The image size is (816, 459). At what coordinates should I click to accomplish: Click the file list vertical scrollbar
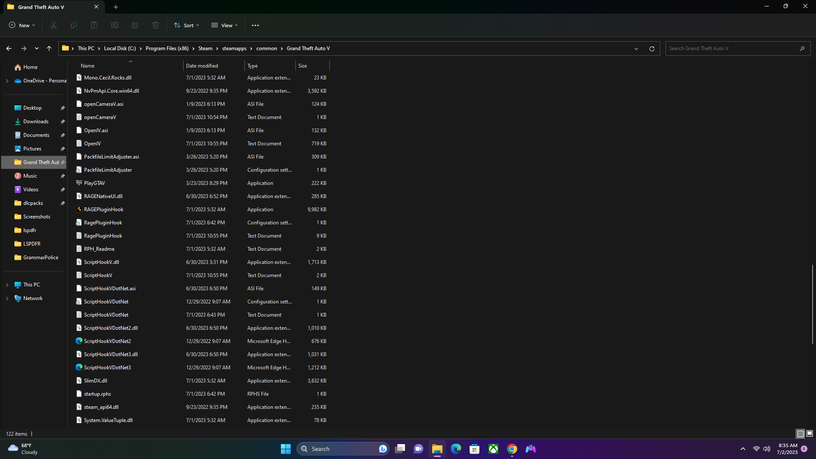coord(812,304)
